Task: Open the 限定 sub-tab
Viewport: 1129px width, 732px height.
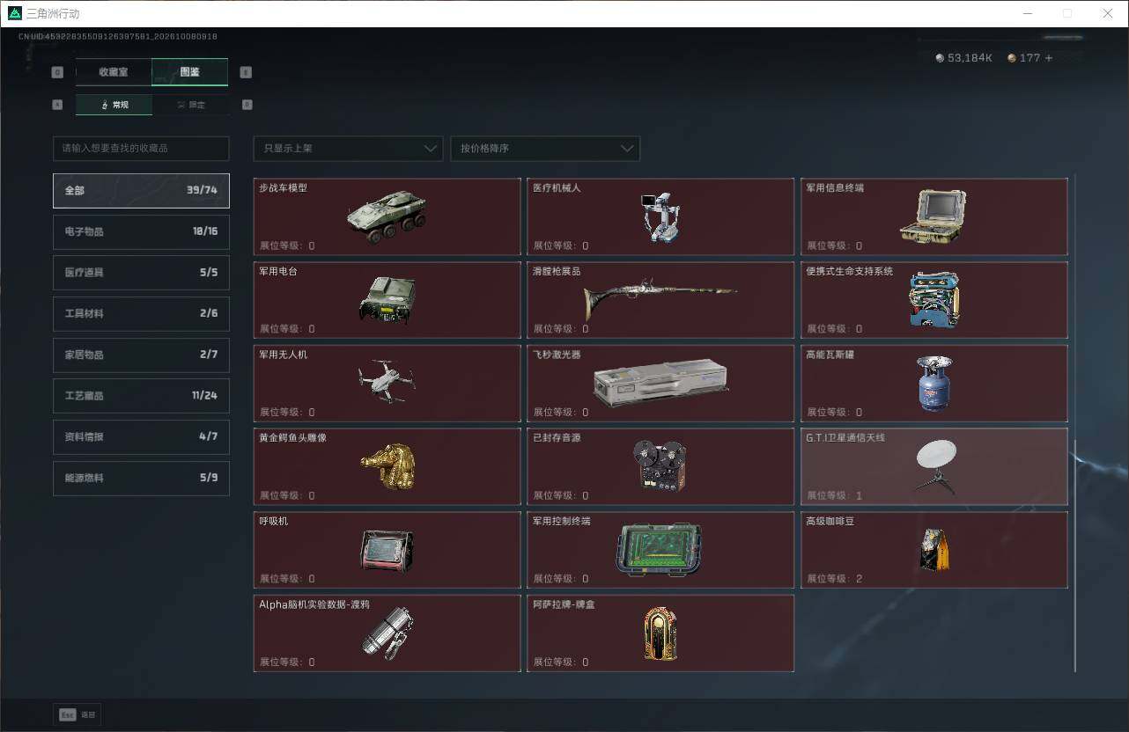Action: [x=190, y=105]
